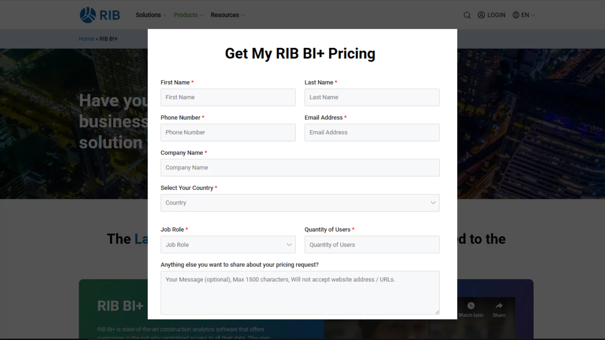Click the LOGIN user icon
The width and height of the screenshot is (605, 340).
click(x=481, y=15)
